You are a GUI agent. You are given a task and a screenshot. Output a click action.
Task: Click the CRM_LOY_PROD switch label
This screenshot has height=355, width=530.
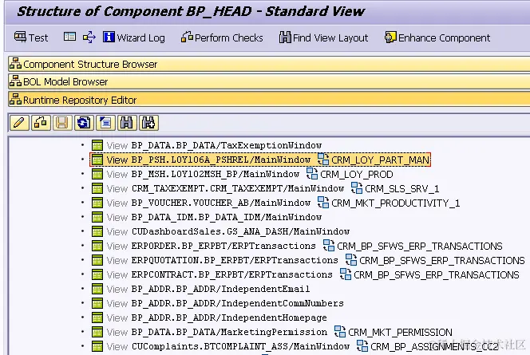(x=356, y=174)
